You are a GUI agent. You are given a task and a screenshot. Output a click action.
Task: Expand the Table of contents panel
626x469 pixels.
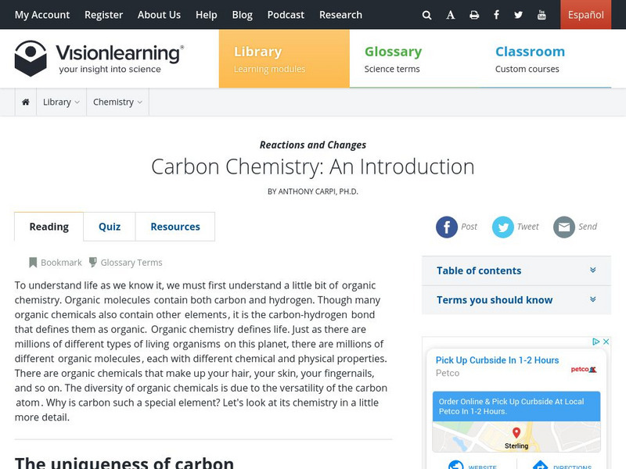515,270
